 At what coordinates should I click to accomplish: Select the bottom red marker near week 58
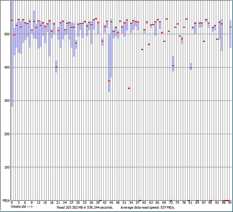pyautogui.click(x=140, y=200)
